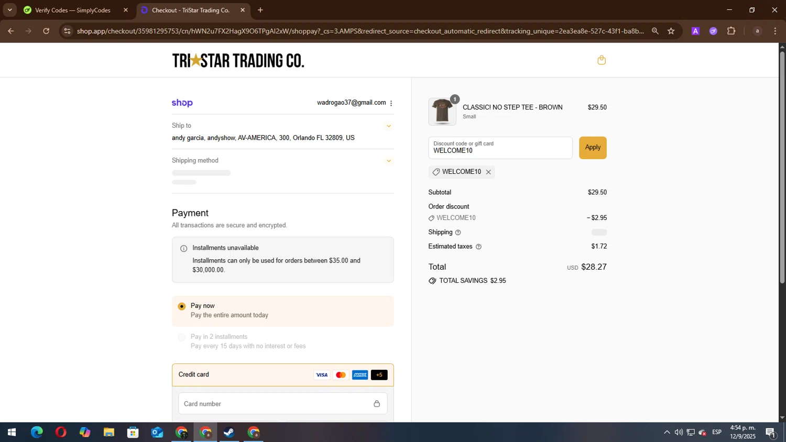Switch to Checkout - TriStar Trading Co. tab
The width and height of the screenshot is (786, 442).
pos(191,10)
